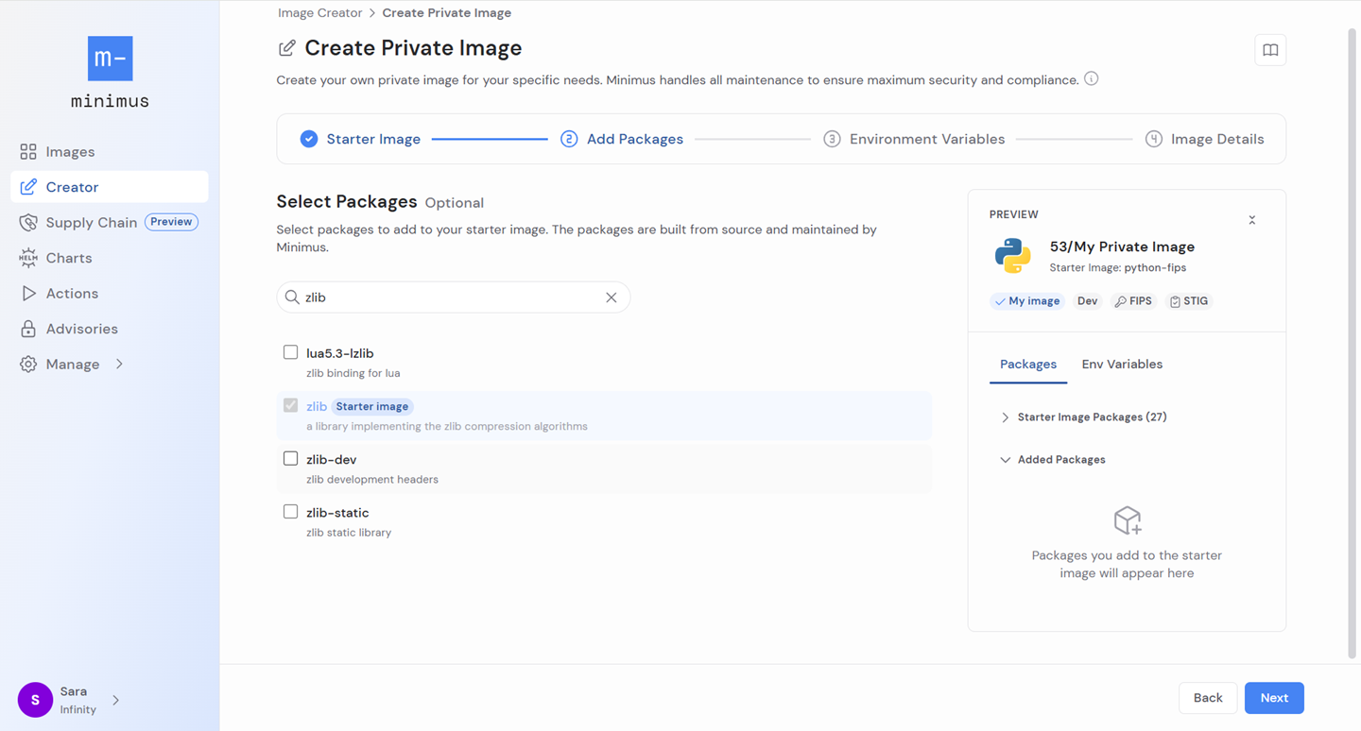
Task: Click the empty package box icon
Action: (1127, 520)
